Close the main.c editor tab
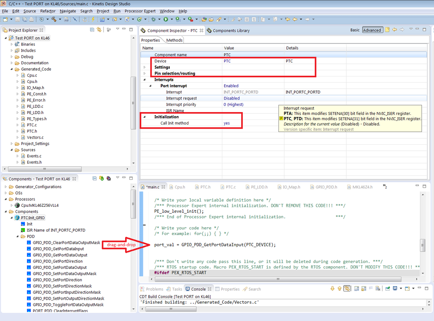This screenshot has height=321, width=434. [163, 187]
